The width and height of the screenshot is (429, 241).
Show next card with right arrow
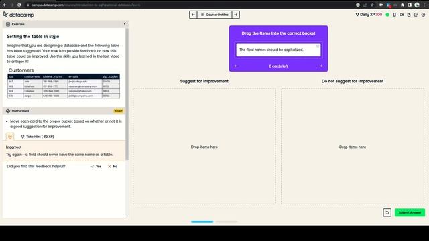coord(321,66)
